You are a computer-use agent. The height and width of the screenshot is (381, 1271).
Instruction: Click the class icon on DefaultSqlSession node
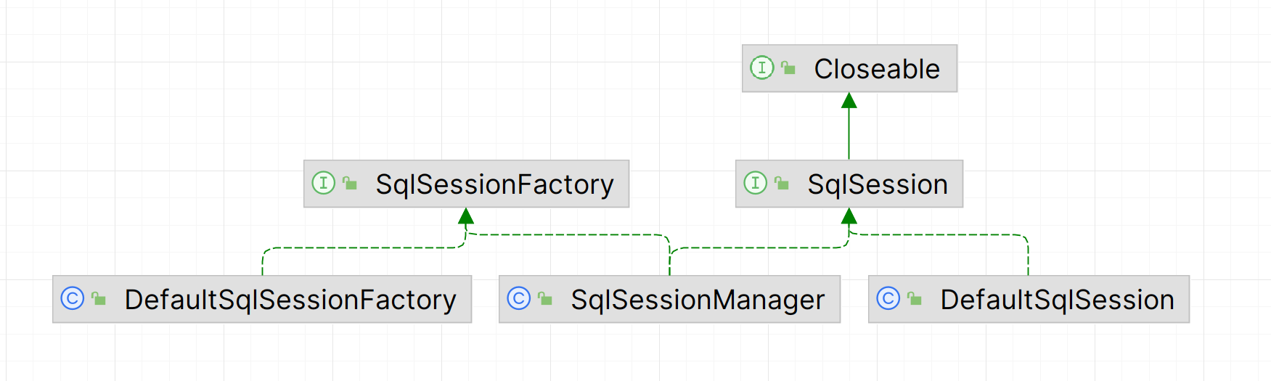pos(888,298)
